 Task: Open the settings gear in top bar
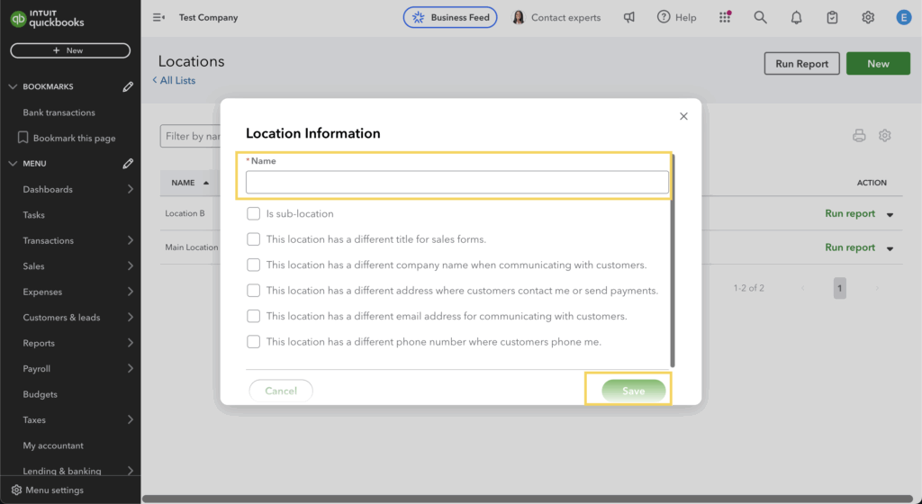tap(868, 17)
